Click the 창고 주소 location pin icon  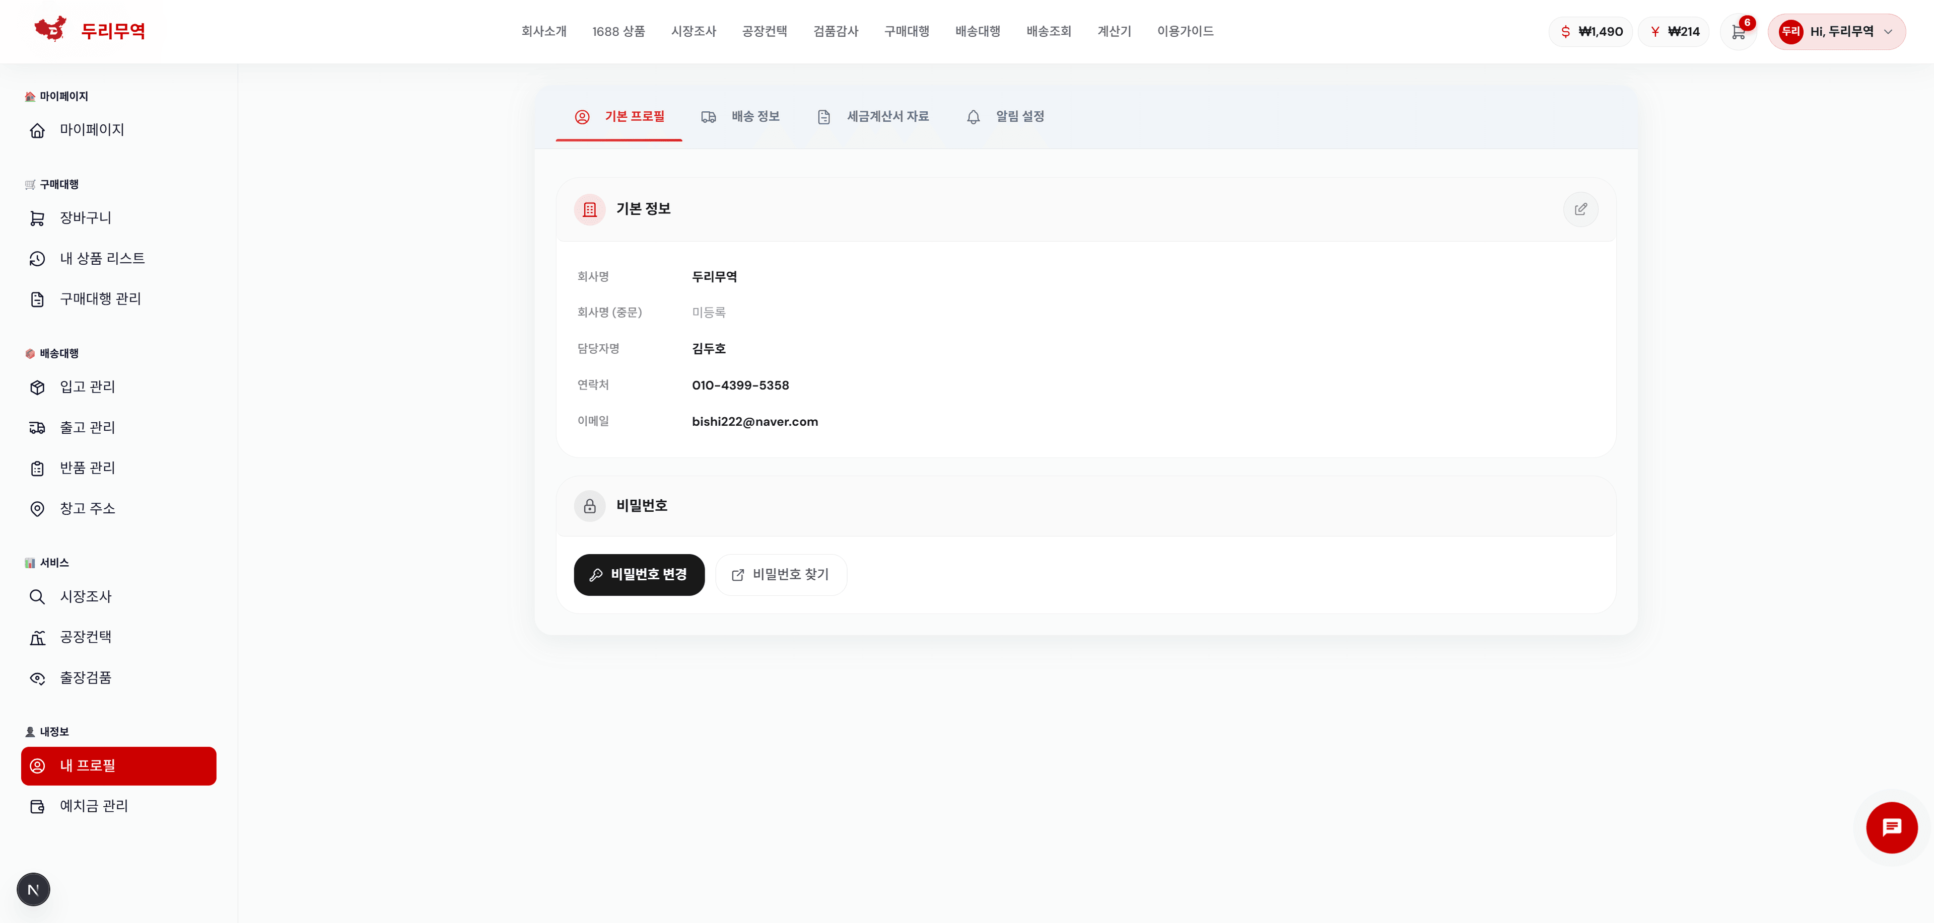(x=38, y=508)
